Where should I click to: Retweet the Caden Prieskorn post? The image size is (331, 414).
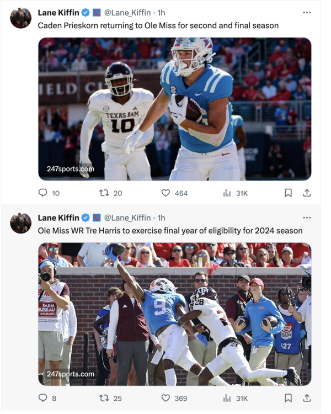coord(103,193)
